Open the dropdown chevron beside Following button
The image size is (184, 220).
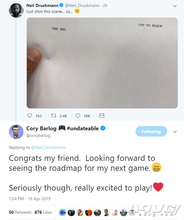coord(175,132)
